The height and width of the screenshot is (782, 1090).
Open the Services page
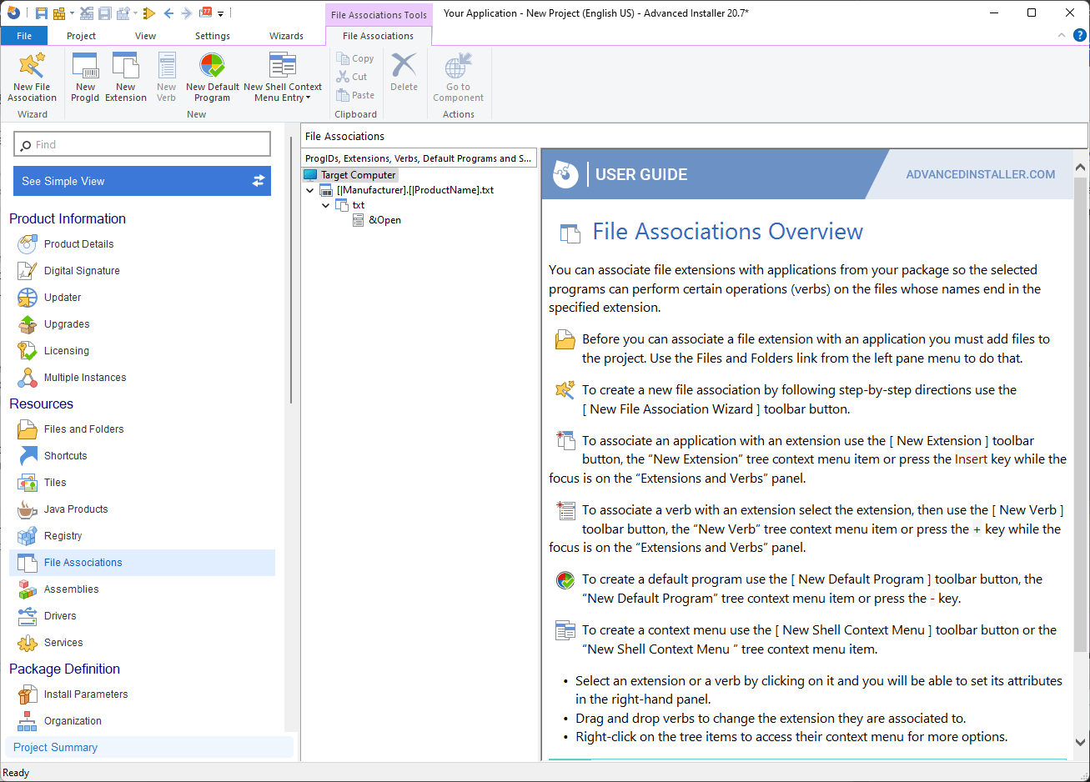tap(63, 643)
